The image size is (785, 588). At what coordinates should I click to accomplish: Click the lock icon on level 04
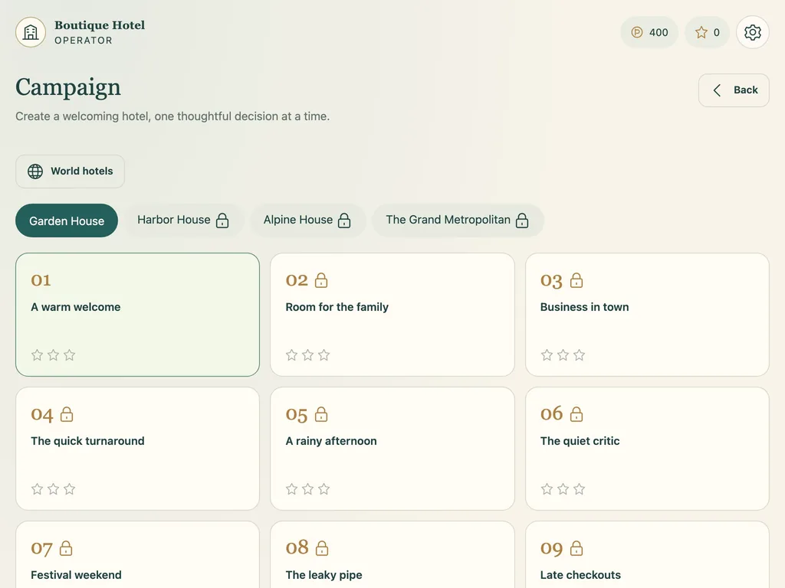click(67, 414)
